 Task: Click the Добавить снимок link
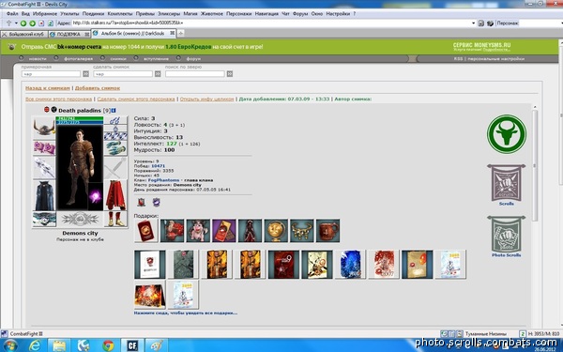coord(98,88)
